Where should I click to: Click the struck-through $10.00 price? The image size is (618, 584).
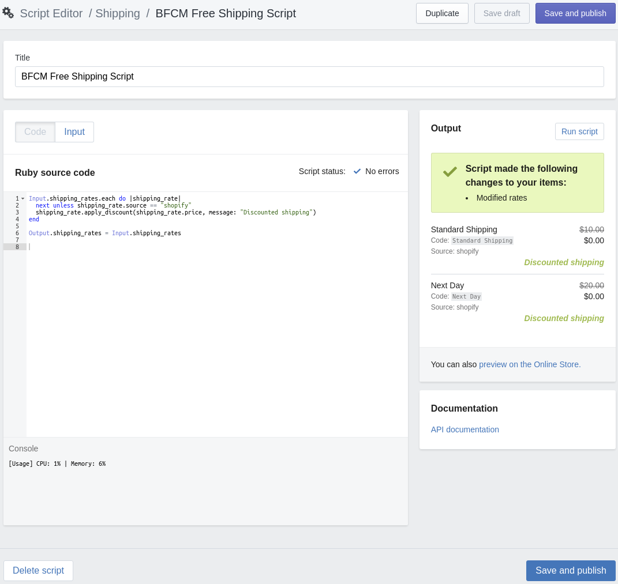click(x=591, y=229)
